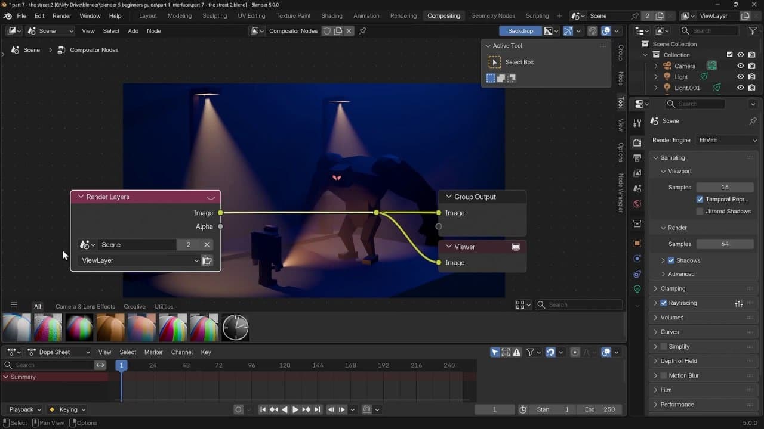Disable Temporal Reprojection checkbox
The image size is (764, 429).
click(x=700, y=200)
